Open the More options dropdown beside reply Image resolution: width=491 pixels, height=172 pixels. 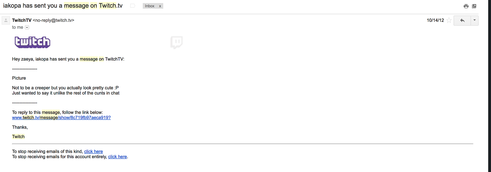click(x=474, y=20)
